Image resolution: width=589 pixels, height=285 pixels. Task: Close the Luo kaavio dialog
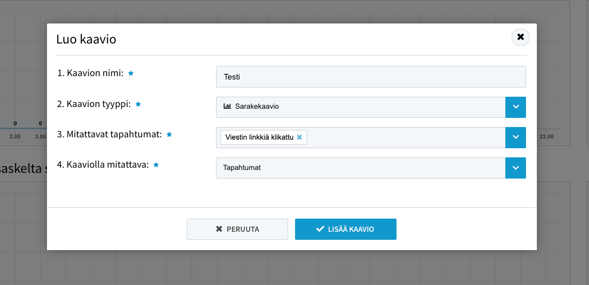tap(520, 37)
